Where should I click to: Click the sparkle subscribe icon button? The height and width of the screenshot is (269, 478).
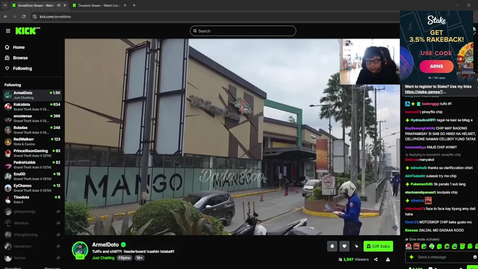(357, 246)
